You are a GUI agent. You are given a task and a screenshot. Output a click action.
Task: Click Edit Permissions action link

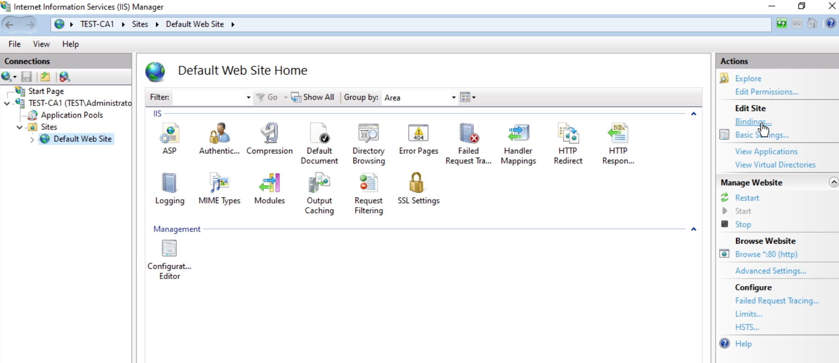click(x=767, y=92)
